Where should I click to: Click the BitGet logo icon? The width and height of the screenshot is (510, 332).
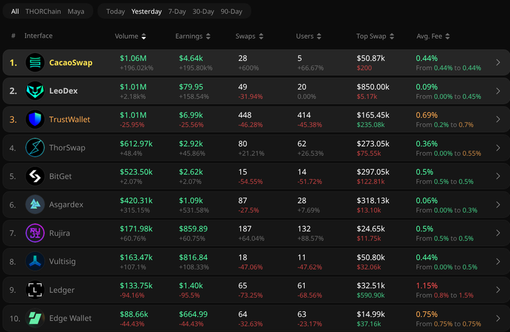(x=35, y=176)
